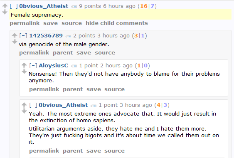This screenshot has width=234, height=158.
Task: Collapse AloysiusC's comment using [–]
Action: pyautogui.click(x=33, y=65)
